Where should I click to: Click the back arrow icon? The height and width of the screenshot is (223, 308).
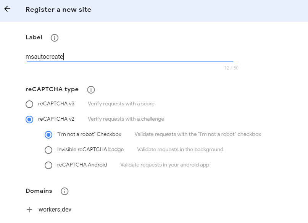tap(7, 9)
